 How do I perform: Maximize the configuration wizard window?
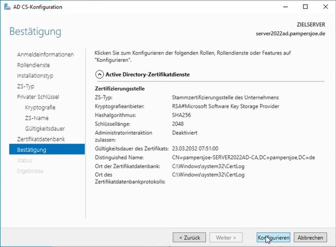click(x=306, y=7)
